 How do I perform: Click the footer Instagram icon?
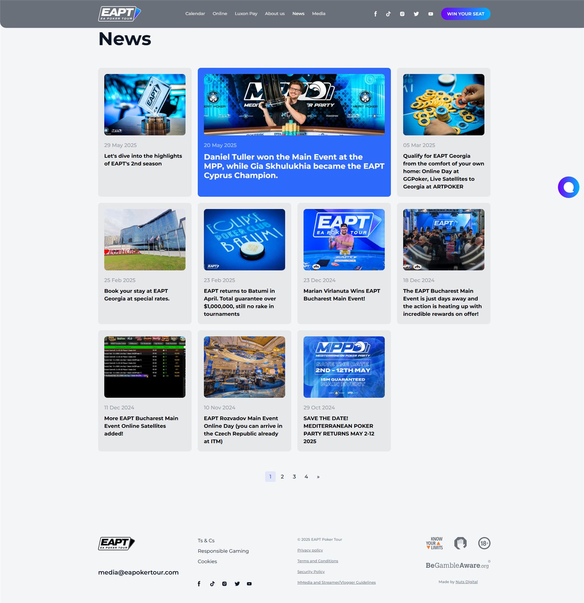[x=224, y=584]
